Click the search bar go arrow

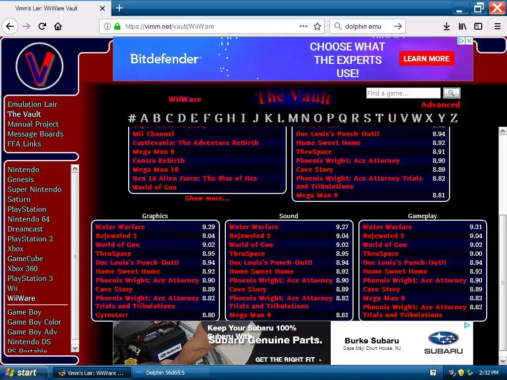pos(398,26)
